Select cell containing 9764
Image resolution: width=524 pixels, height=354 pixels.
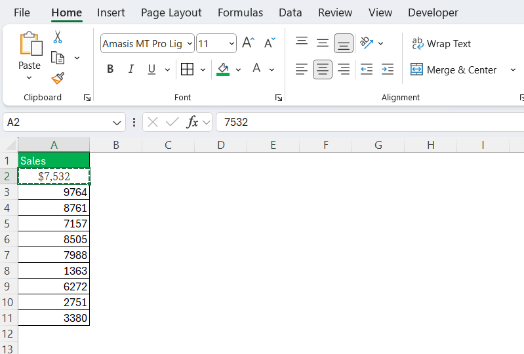[54, 192]
